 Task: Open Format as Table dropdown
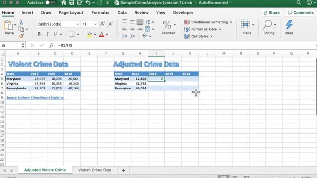(203, 29)
